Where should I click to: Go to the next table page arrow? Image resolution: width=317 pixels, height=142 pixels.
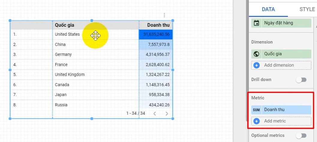(167, 113)
